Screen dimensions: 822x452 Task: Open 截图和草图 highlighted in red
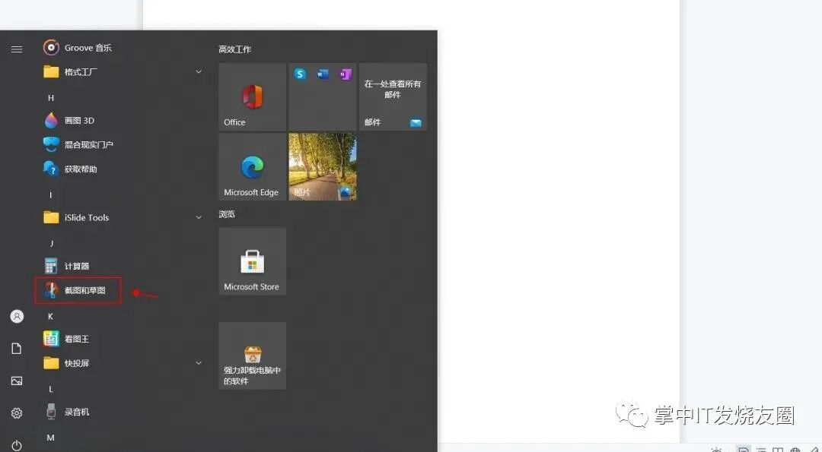pyautogui.click(x=75, y=290)
